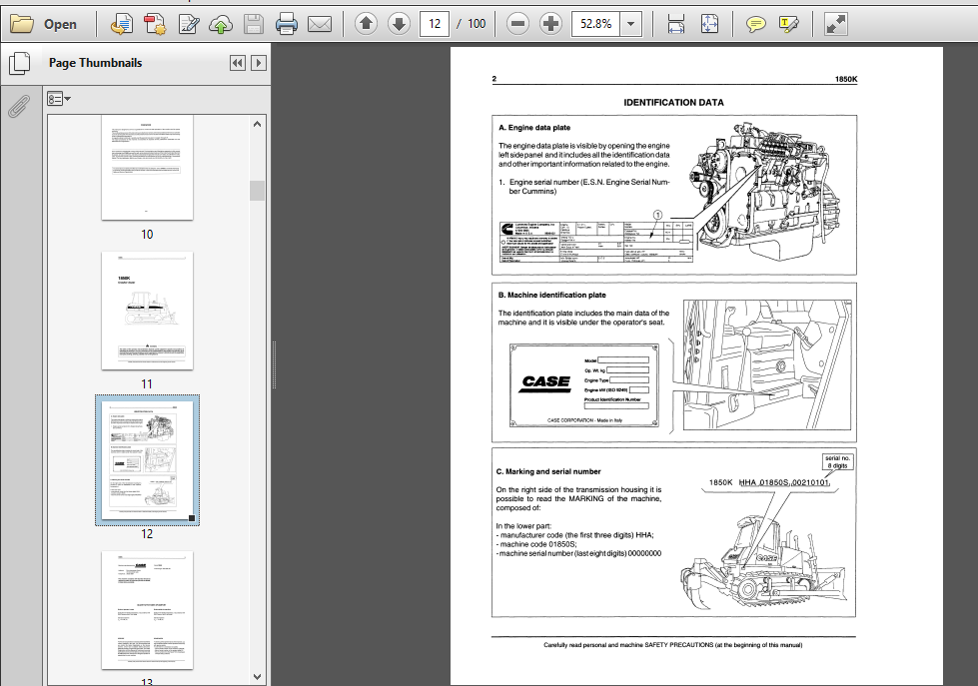Click the Cummins engine illustration
The image size is (978, 686).
point(766,190)
